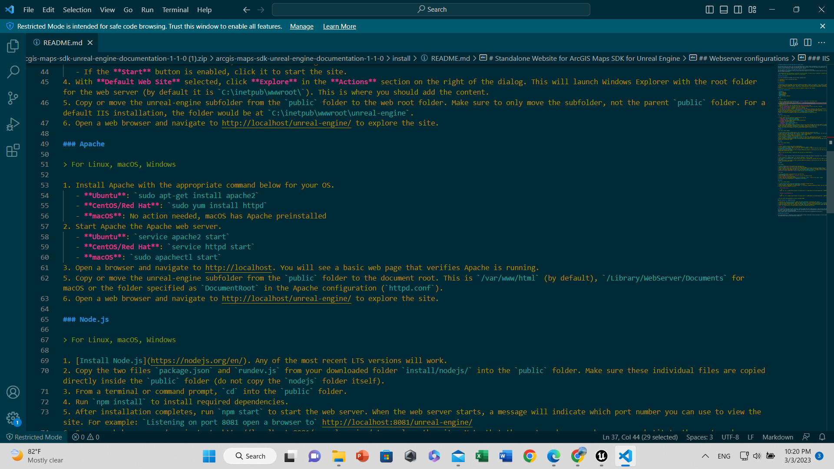
Task: Toggle the bottom Panel layout button
Action: (724, 10)
